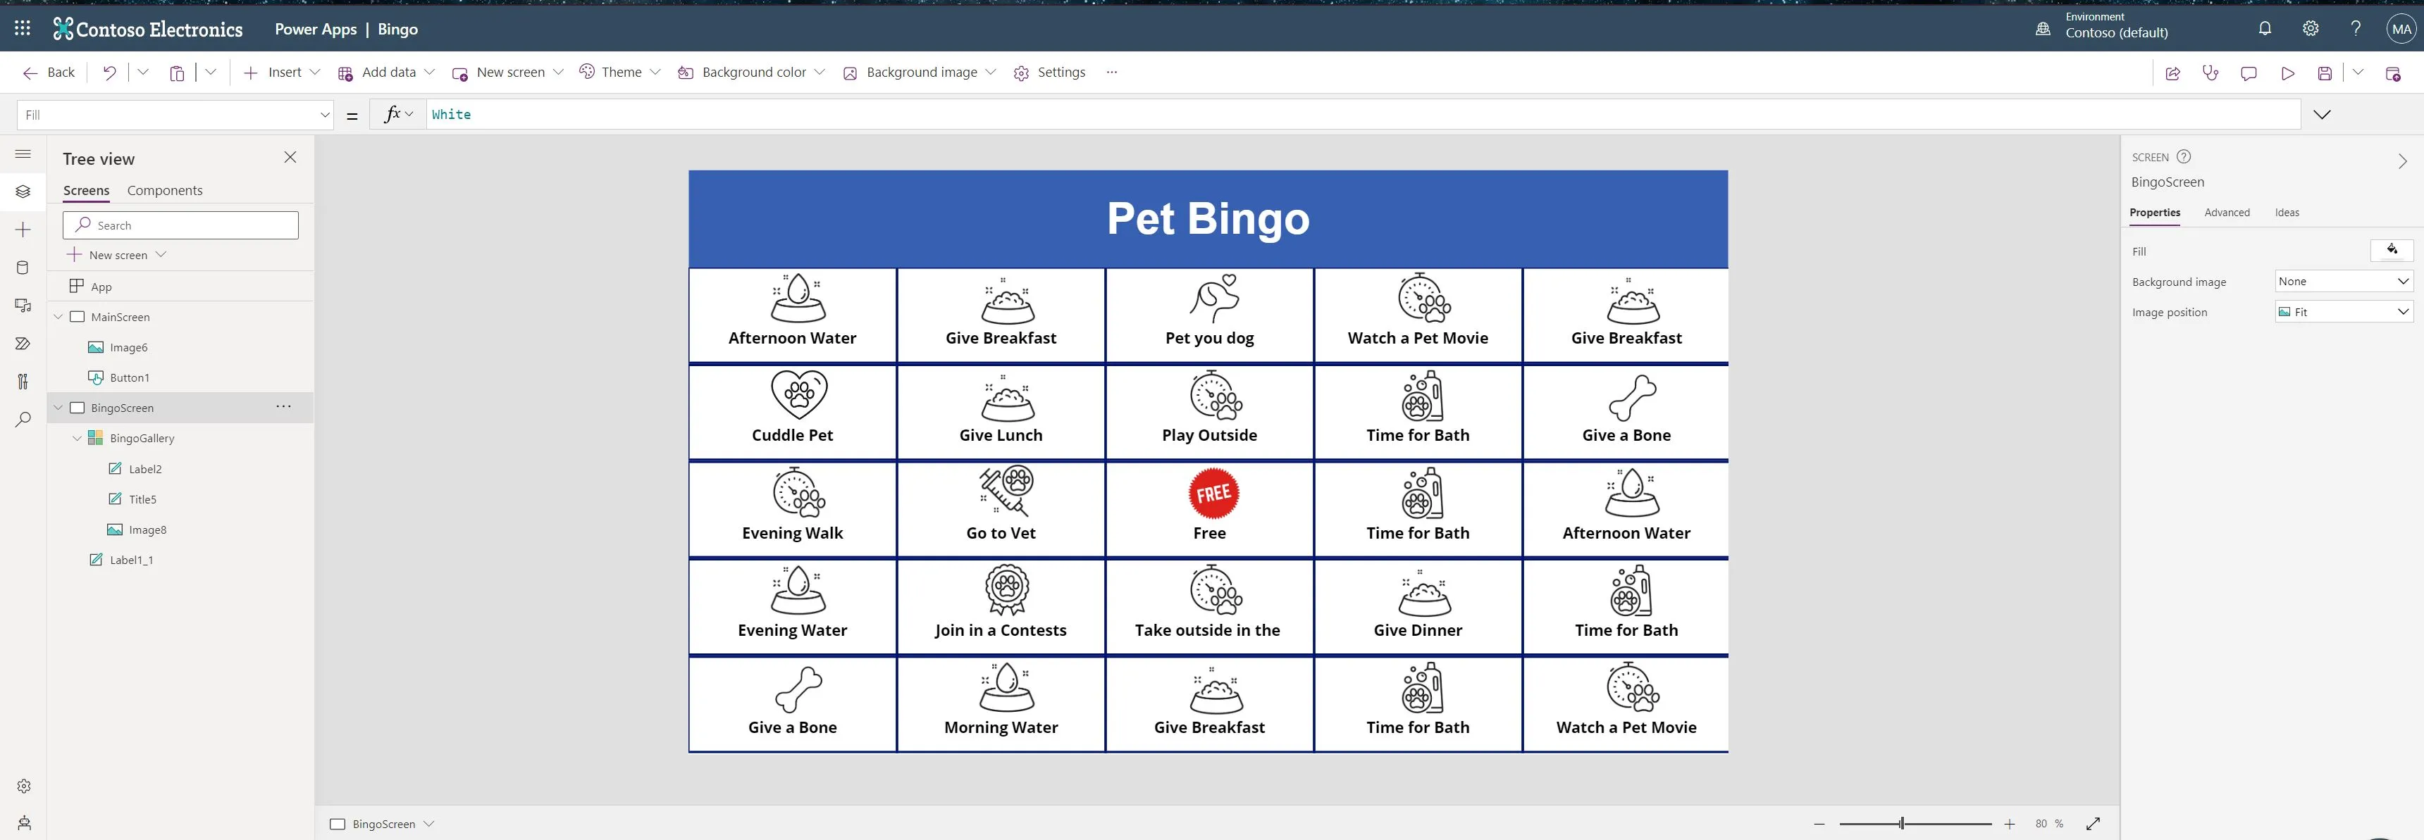Click the Tree view search field
The image size is (2424, 840).
[x=180, y=225]
